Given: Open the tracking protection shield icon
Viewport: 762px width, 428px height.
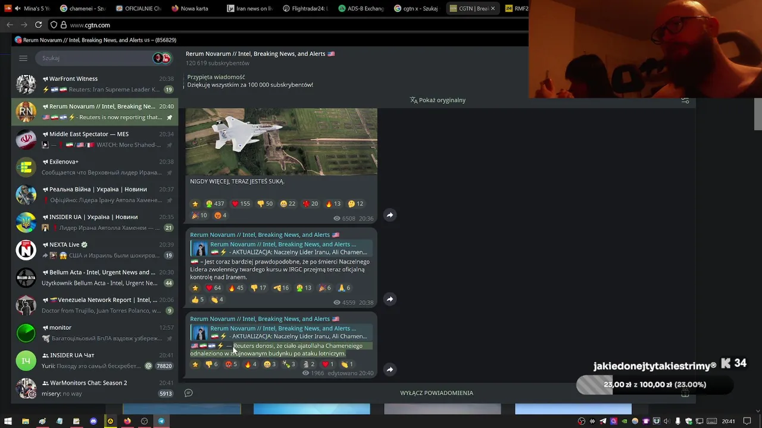Looking at the screenshot, I should point(54,25).
